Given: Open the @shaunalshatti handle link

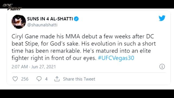Looking at the screenshot, I should (42, 25).
